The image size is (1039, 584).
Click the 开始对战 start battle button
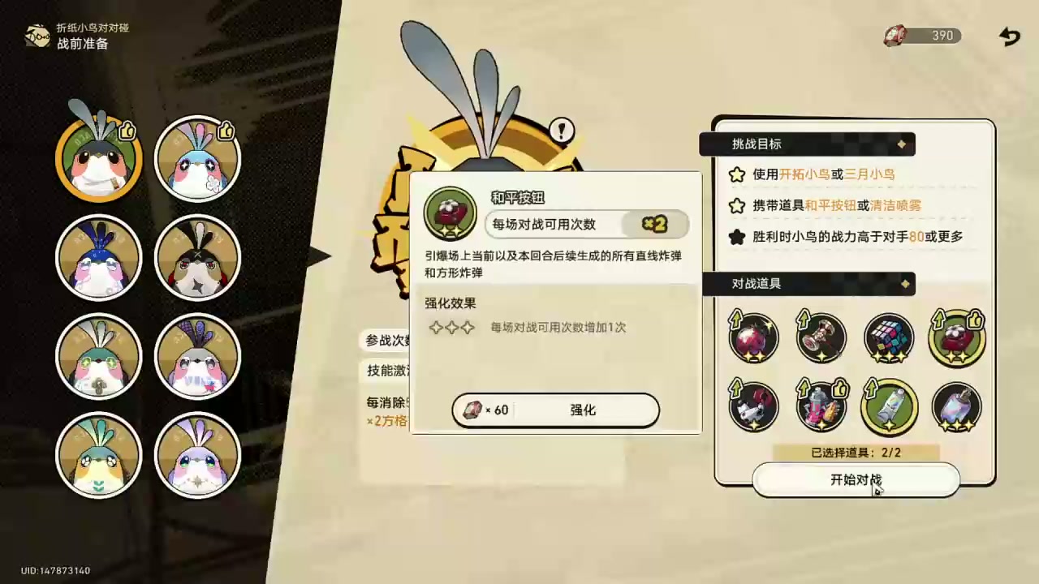(x=856, y=480)
